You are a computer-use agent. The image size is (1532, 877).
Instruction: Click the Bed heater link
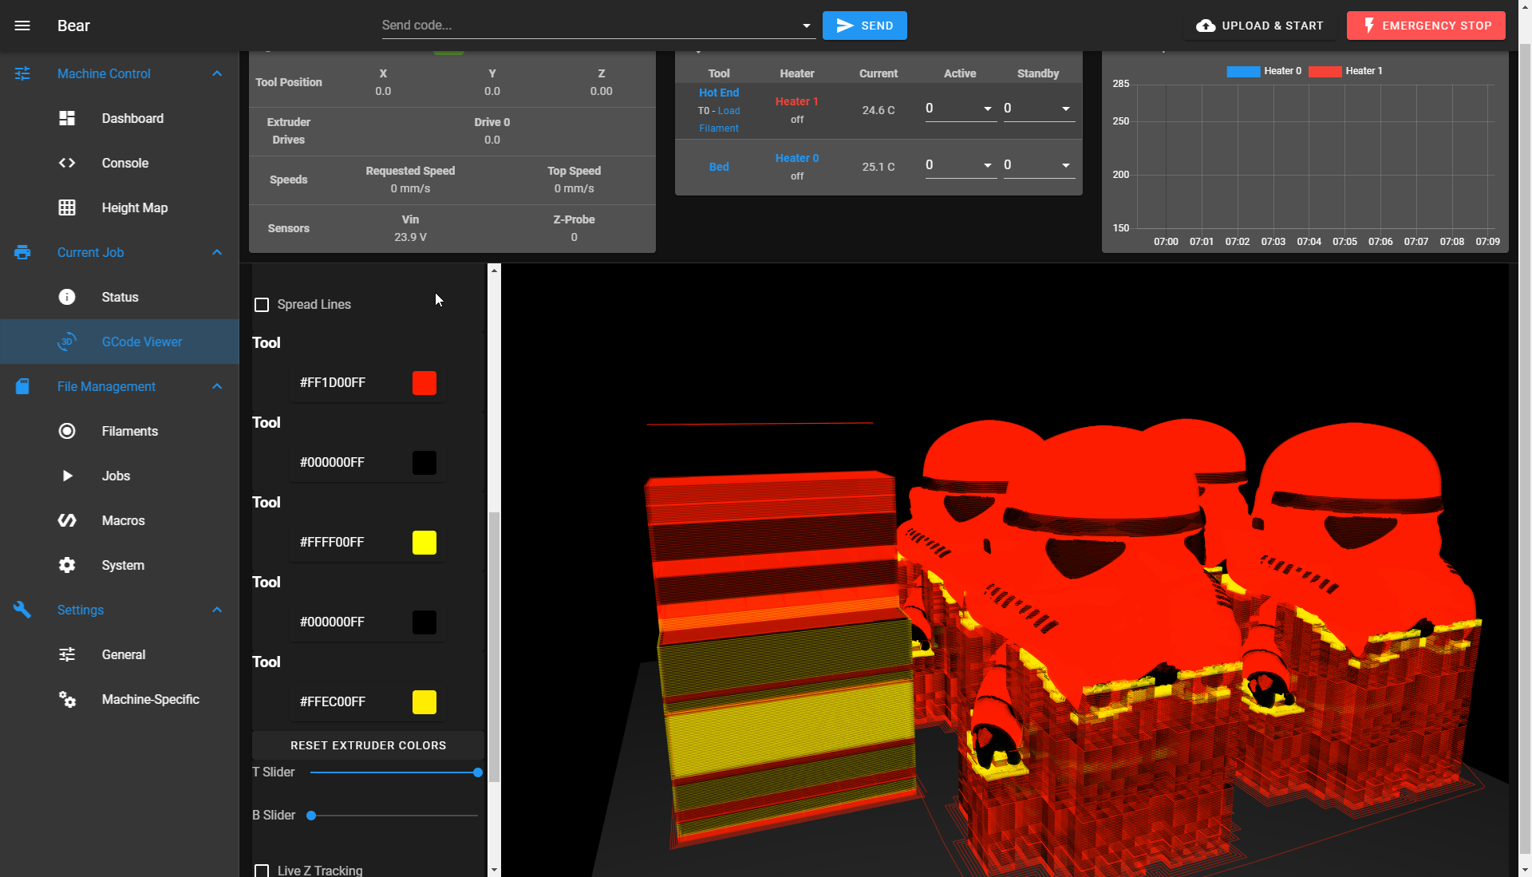(x=719, y=167)
